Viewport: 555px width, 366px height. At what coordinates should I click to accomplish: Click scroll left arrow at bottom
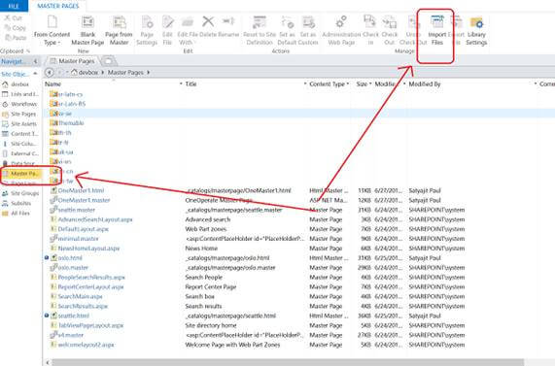[x=49, y=362]
